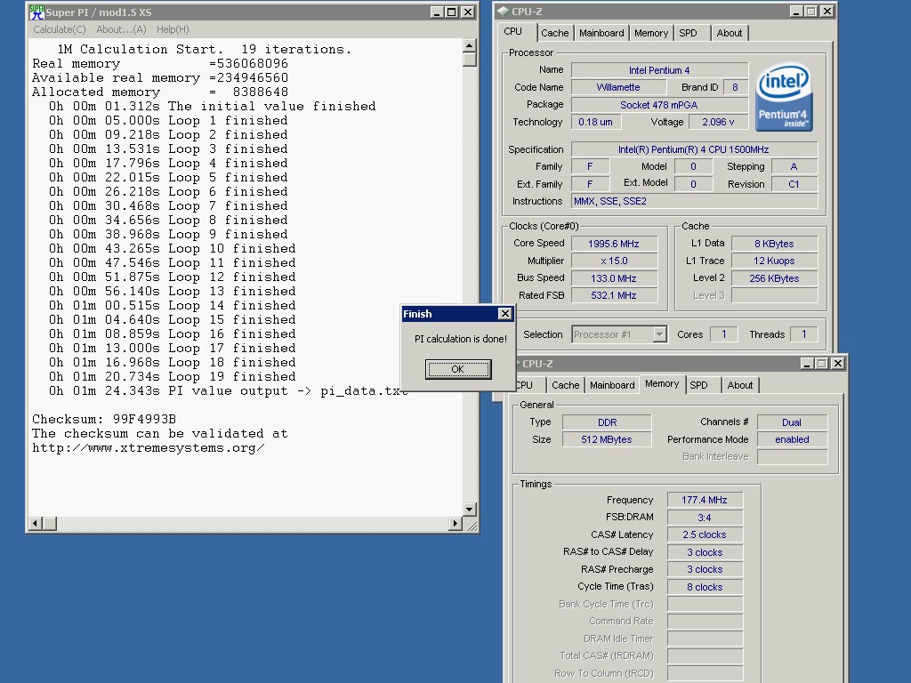Close the upper CPU-Z window
The image size is (911, 683).
(x=827, y=11)
